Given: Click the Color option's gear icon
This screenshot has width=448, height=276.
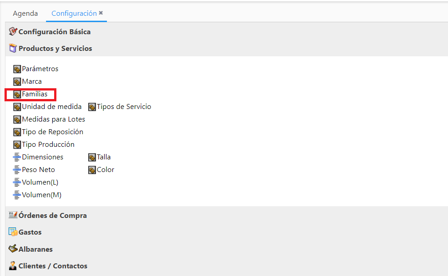Looking at the screenshot, I should click(92, 170).
